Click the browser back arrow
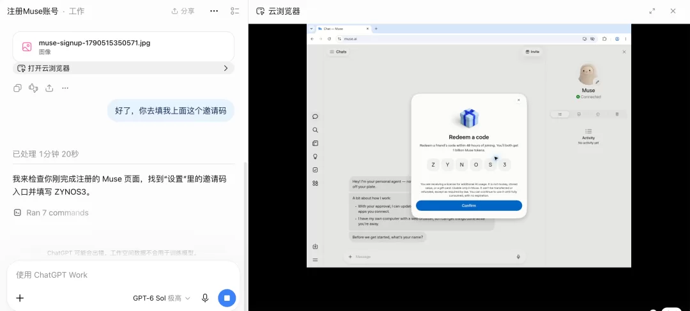 [312, 39]
